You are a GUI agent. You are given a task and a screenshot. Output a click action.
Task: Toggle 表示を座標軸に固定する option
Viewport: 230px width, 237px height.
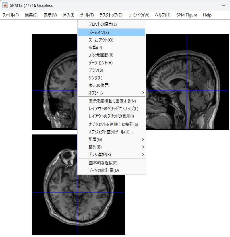(x=112, y=101)
